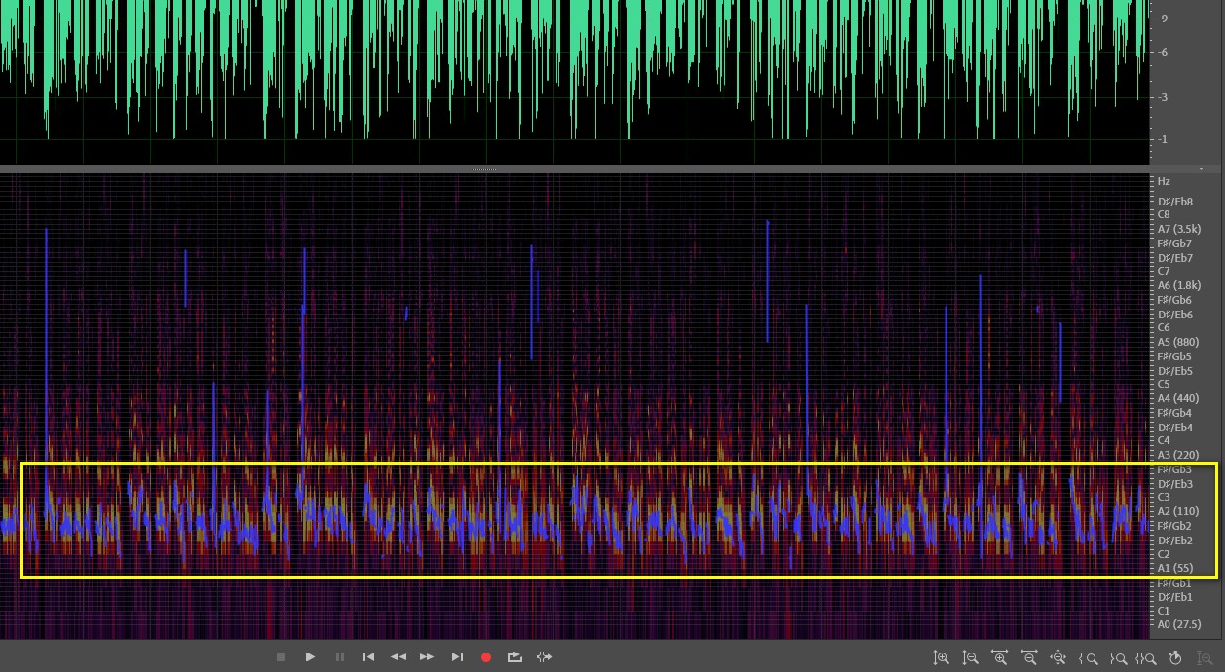This screenshot has width=1225, height=672.
Task: Click the Rewind button
Action: click(x=397, y=657)
